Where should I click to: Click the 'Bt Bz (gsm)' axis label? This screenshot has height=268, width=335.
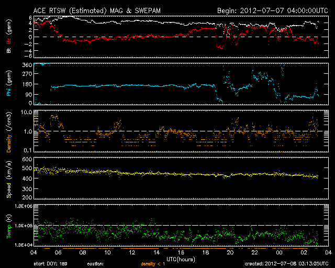(x=9, y=36)
